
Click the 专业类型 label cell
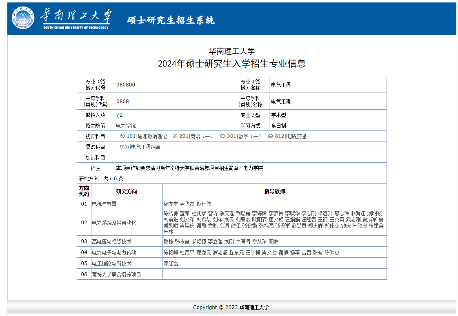pyautogui.click(x=251, y=115)
